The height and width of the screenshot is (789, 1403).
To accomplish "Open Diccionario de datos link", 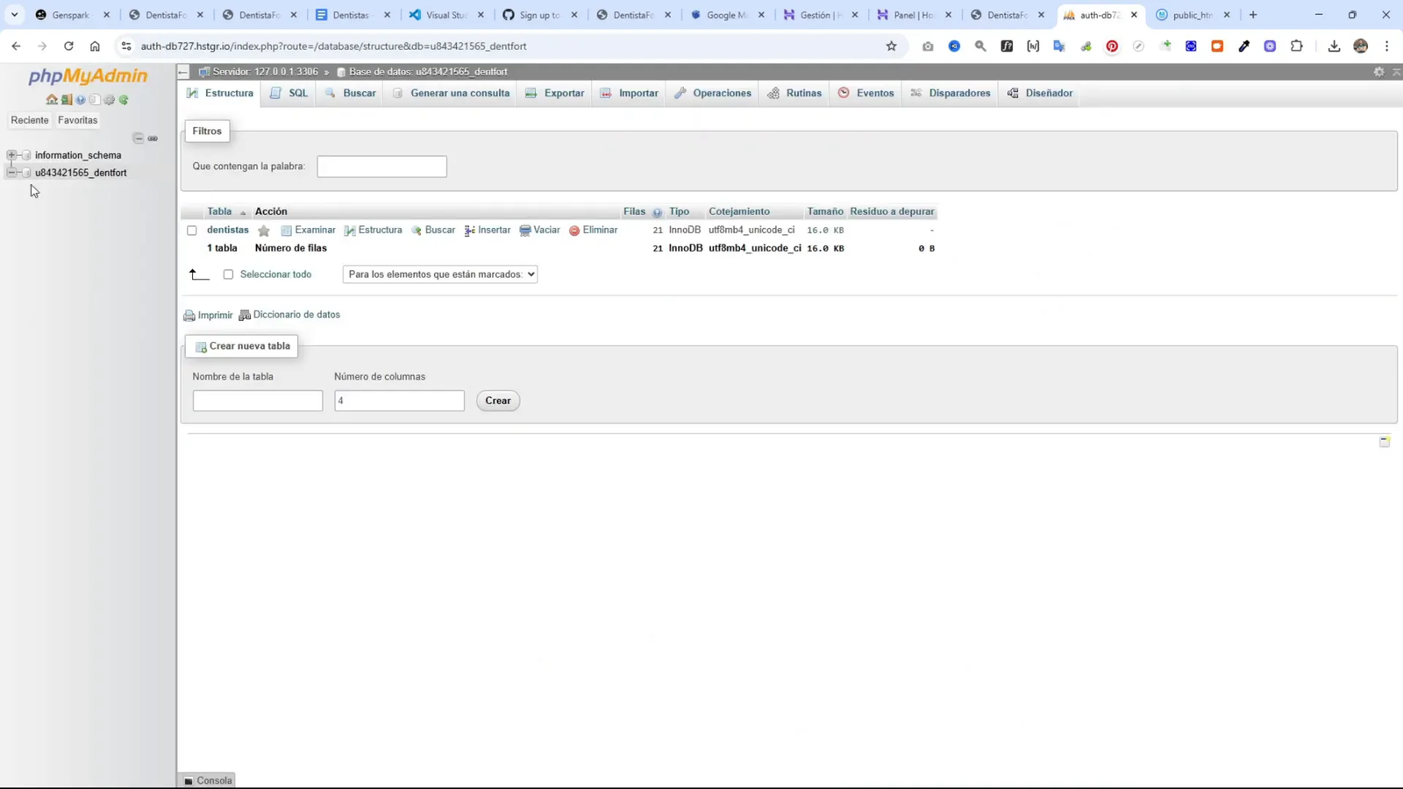I will click(296, 314).
